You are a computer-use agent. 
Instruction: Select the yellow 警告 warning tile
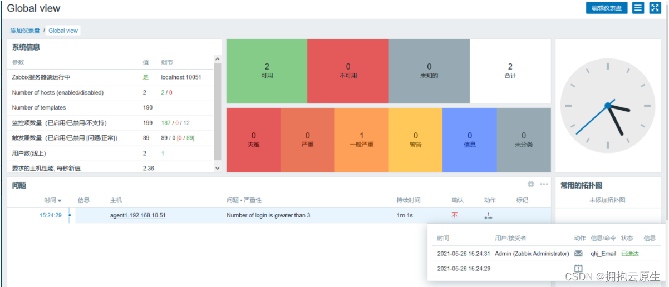(x=416, y=140)
